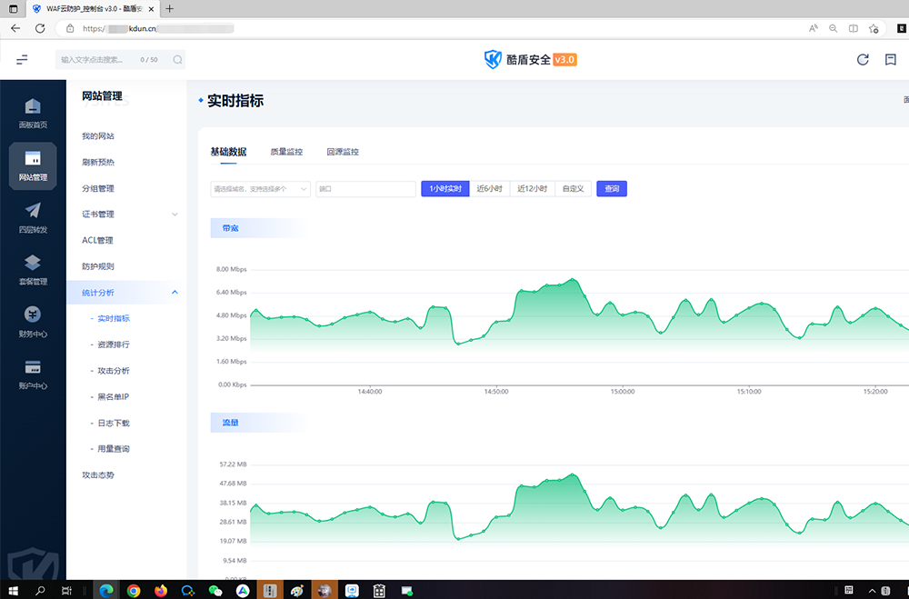Show hidden system tray icons arrow
This screenshot has height=599, width=909.
872,590
